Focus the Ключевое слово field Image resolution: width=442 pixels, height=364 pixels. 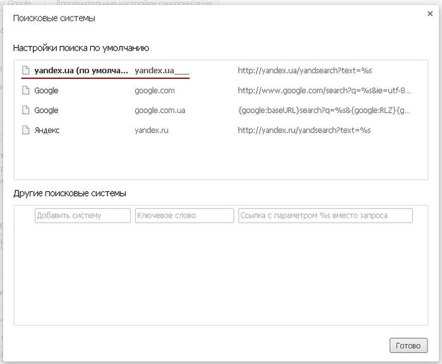click(184, 216)
